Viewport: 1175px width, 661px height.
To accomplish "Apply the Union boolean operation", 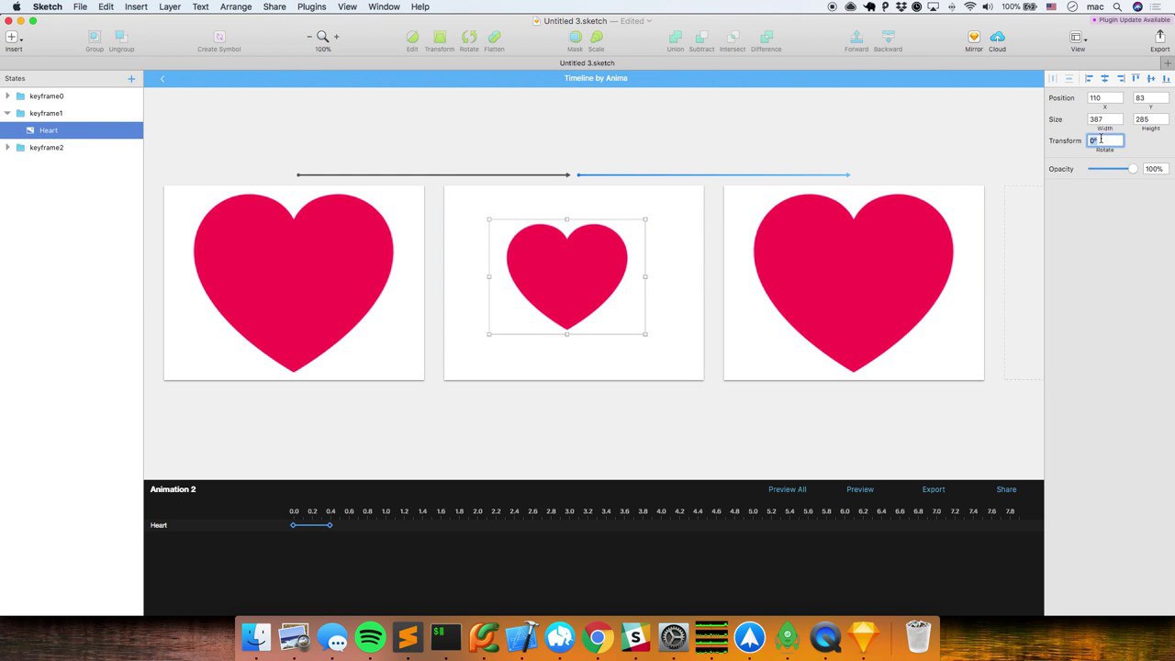I will (x=676, y=37).
